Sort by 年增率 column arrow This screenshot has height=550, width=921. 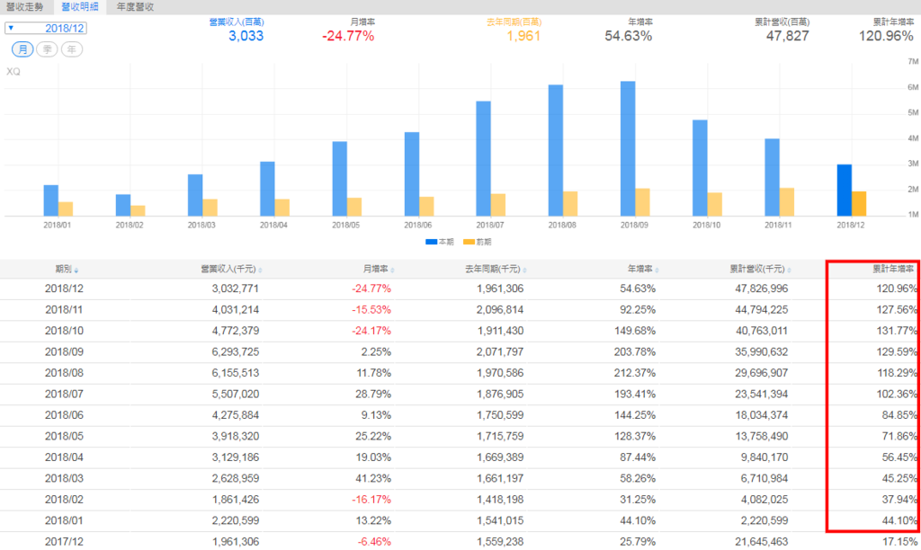coord(657,271)
